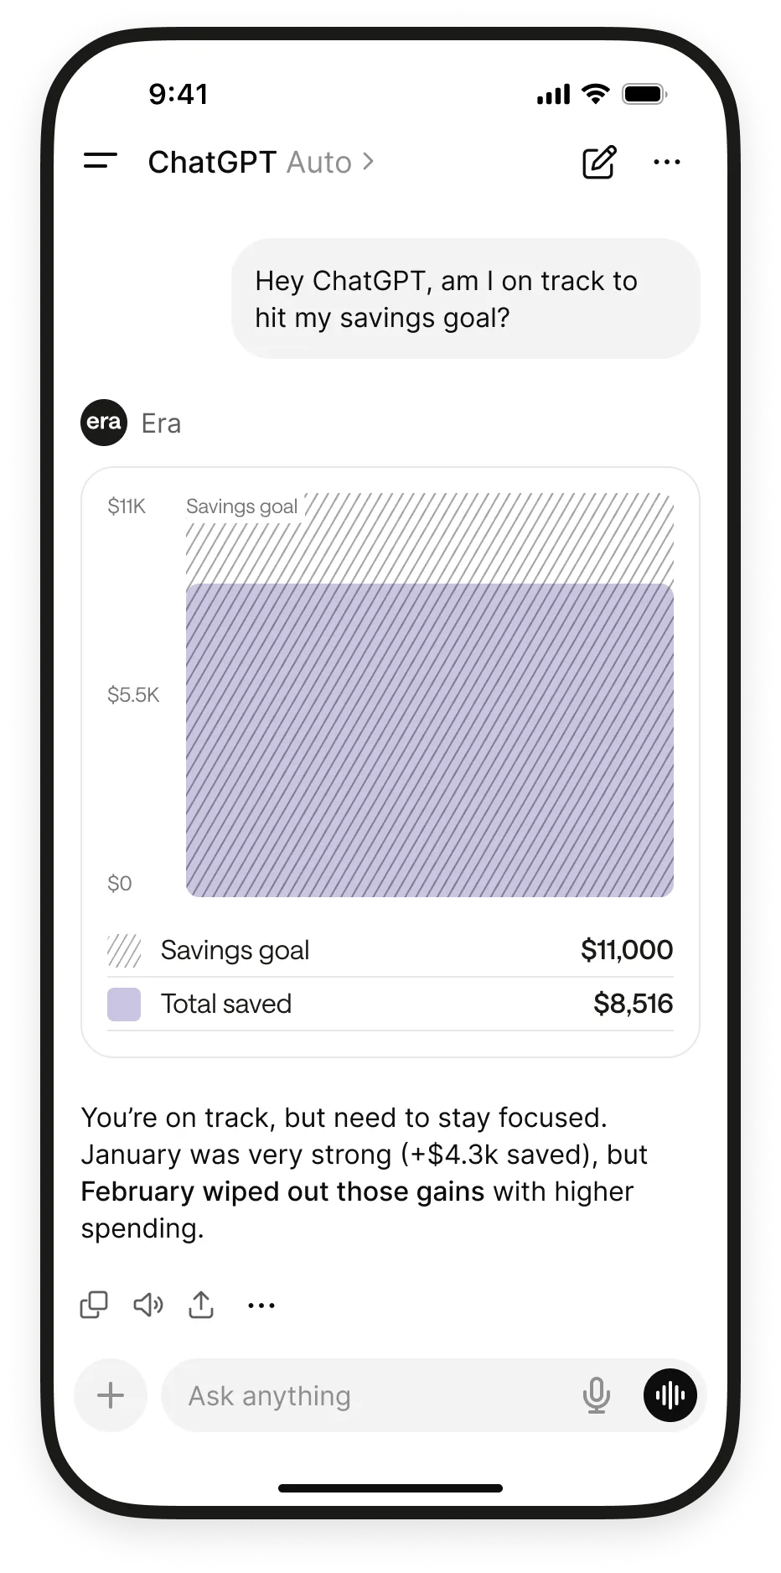
Task: Open the Era app name label
Action: coord(161,423)
